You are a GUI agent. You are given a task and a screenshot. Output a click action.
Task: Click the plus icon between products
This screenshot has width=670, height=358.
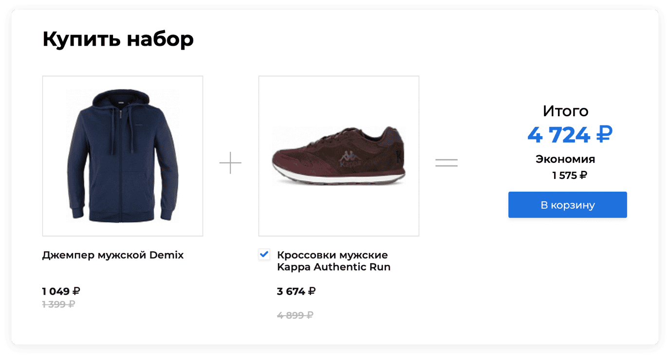[230, 162]
